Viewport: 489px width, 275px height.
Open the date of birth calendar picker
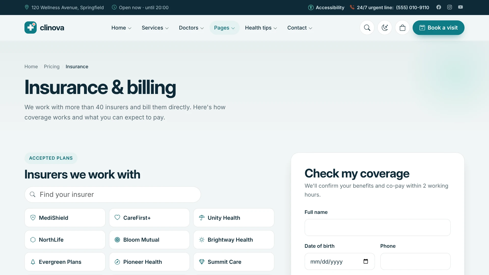366,261
